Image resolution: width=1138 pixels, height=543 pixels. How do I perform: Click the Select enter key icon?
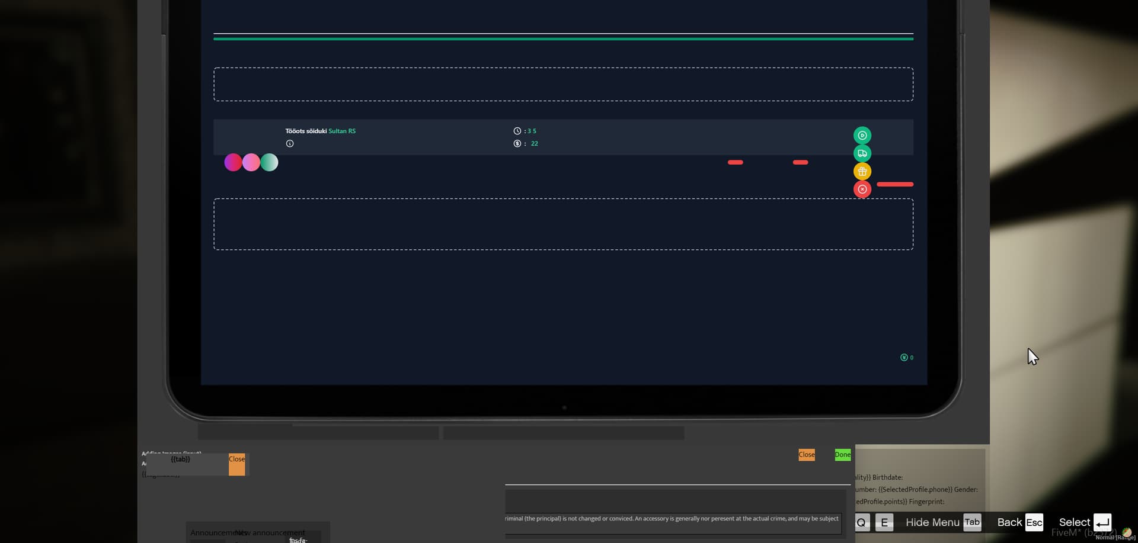pyautogui.click(x=1102, y=522)
